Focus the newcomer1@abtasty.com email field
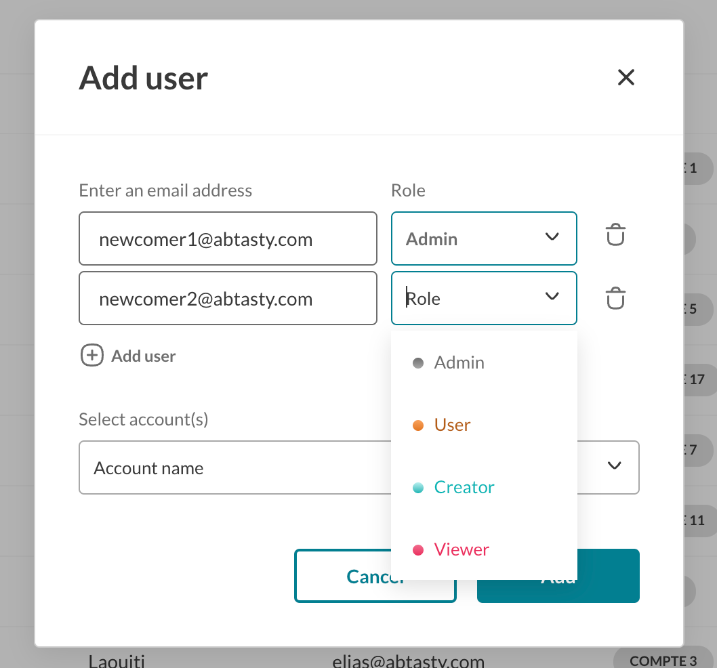The width and height of the screenshot is (717, 668). pyautogui.click(x=228, y=238)
